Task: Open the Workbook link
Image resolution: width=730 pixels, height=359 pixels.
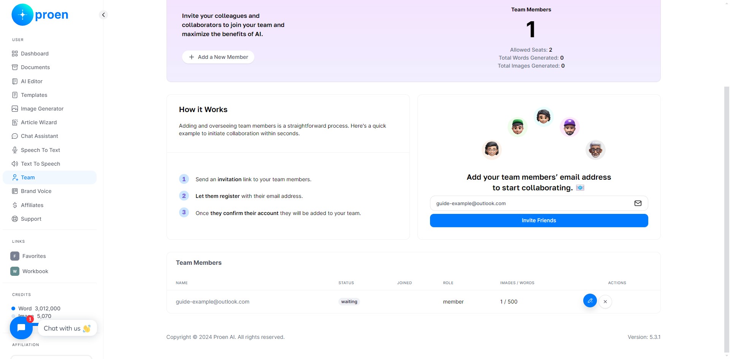Action: (x=35, y=271)
